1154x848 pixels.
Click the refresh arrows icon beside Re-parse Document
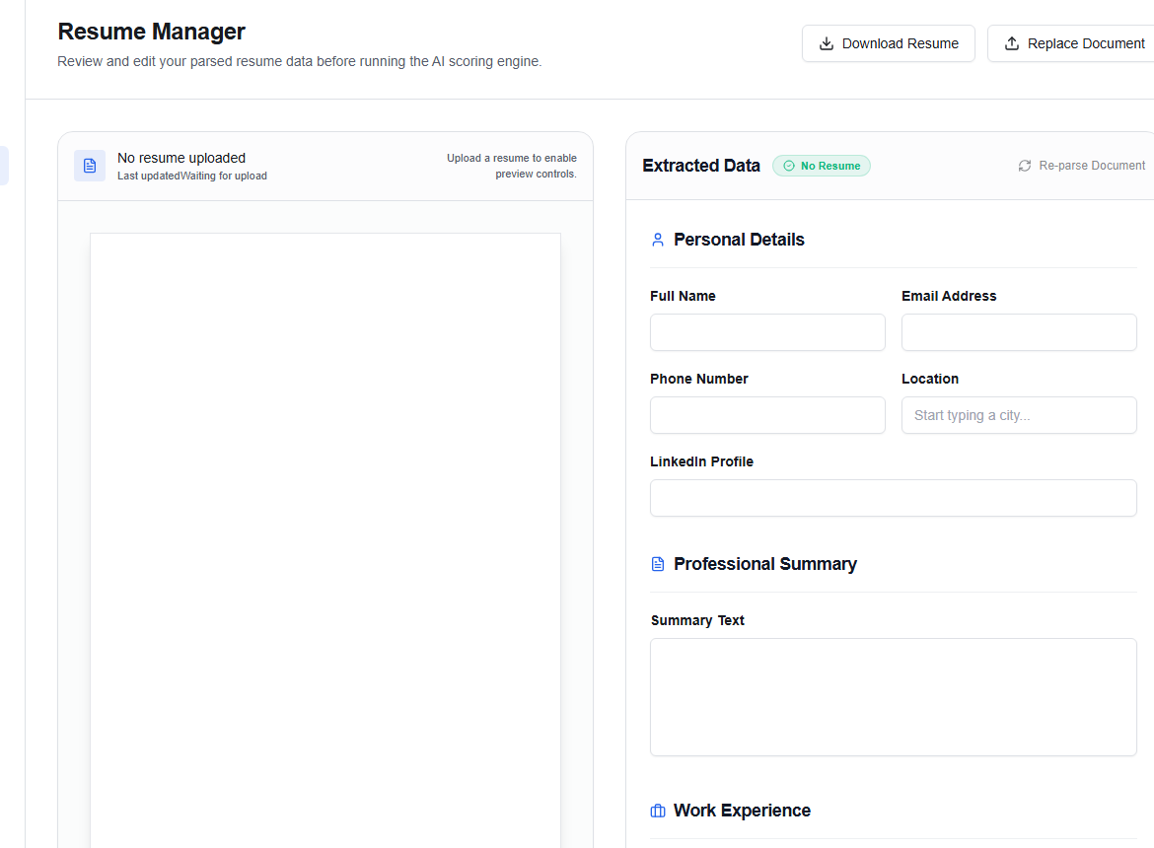coord(1025,166)
